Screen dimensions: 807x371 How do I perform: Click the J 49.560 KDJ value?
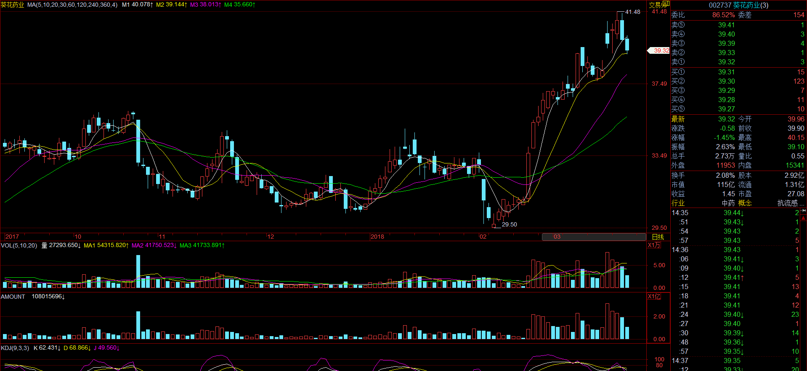[x=107, y=348]
